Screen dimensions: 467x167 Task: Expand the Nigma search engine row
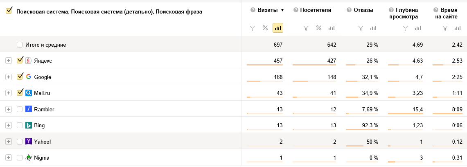[8, 158]
